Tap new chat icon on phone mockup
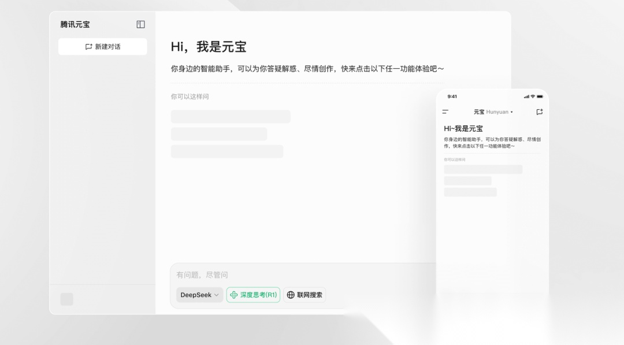 coord(539,112)
